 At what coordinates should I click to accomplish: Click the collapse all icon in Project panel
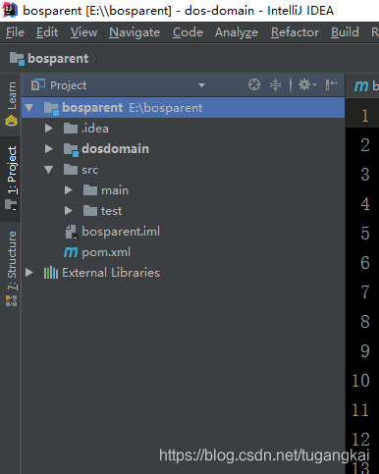coord(275,84)
